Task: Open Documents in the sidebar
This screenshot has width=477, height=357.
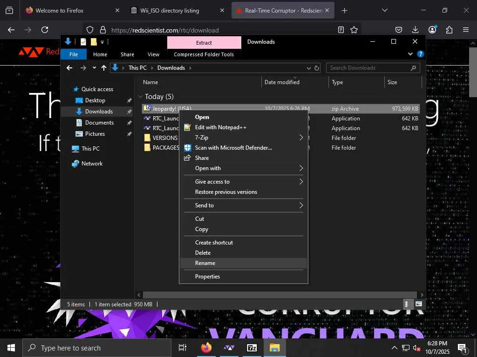Action: click(x=99, y=123)
